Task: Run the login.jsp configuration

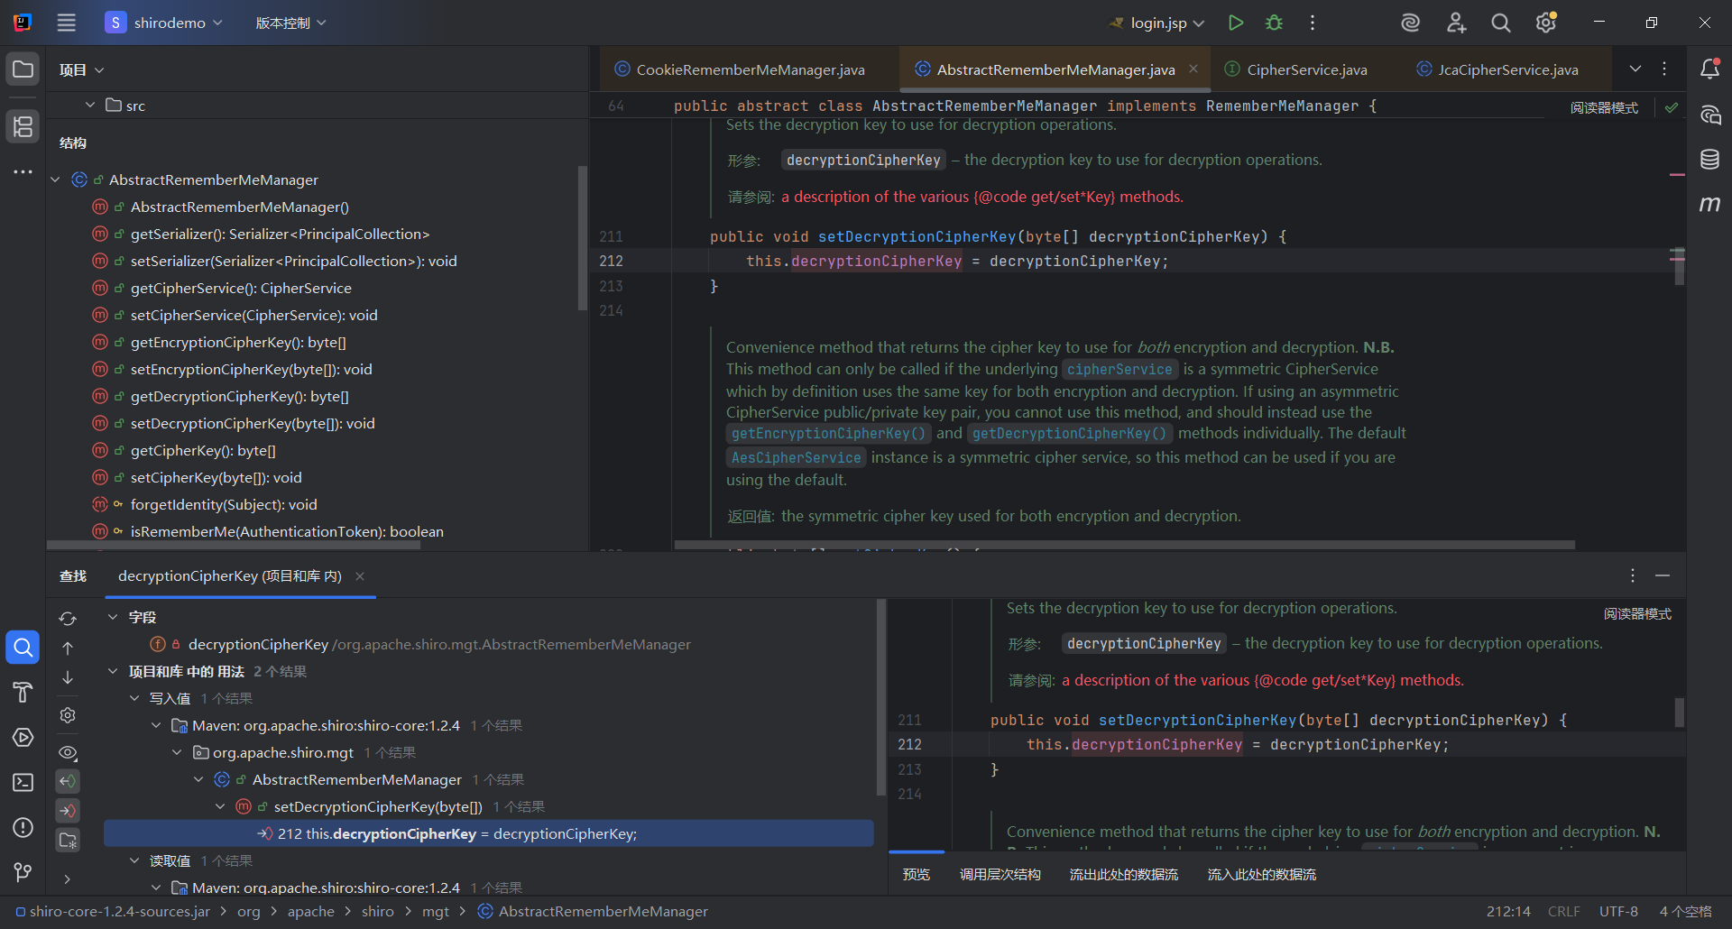Action: [1235, 23]
